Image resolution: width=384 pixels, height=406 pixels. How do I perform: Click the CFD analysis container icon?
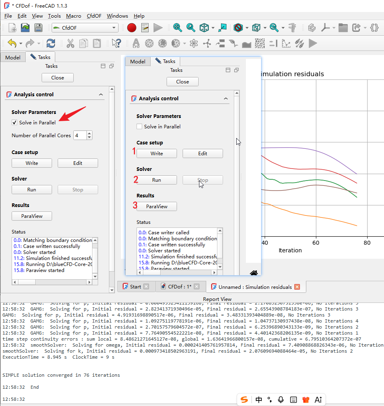(136, 43)
